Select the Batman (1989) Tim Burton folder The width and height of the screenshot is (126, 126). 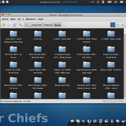(x=111, y=66)
